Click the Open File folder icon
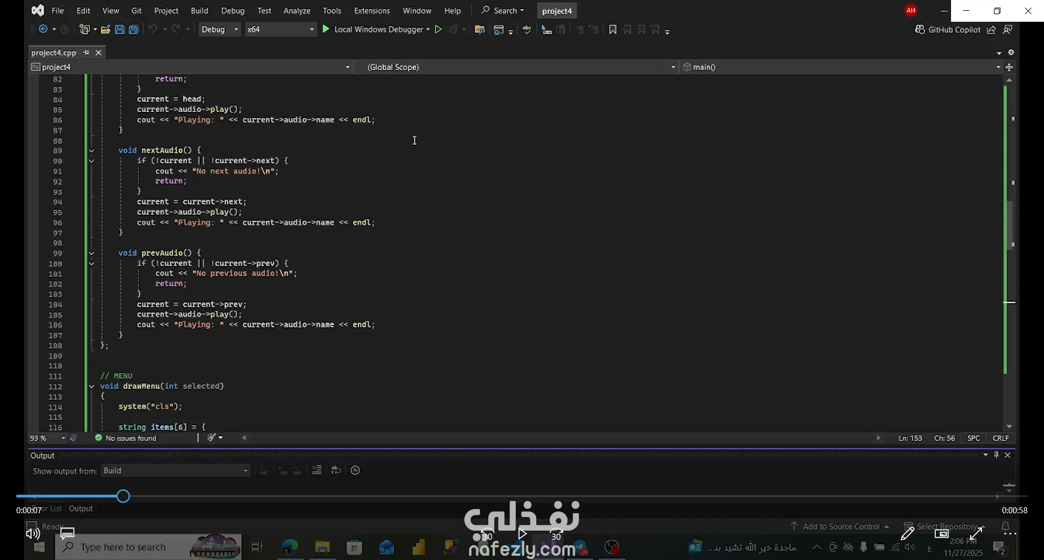Viewport: 1044px width, 560px height. pyautogui.click(x=105, y=29)
